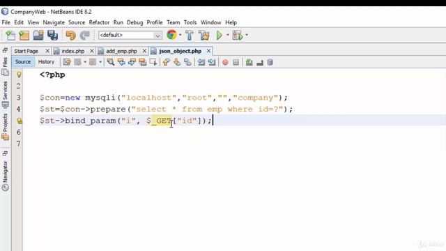
Task: Click the Last Edit icon
Action: (x=67, y=62)
